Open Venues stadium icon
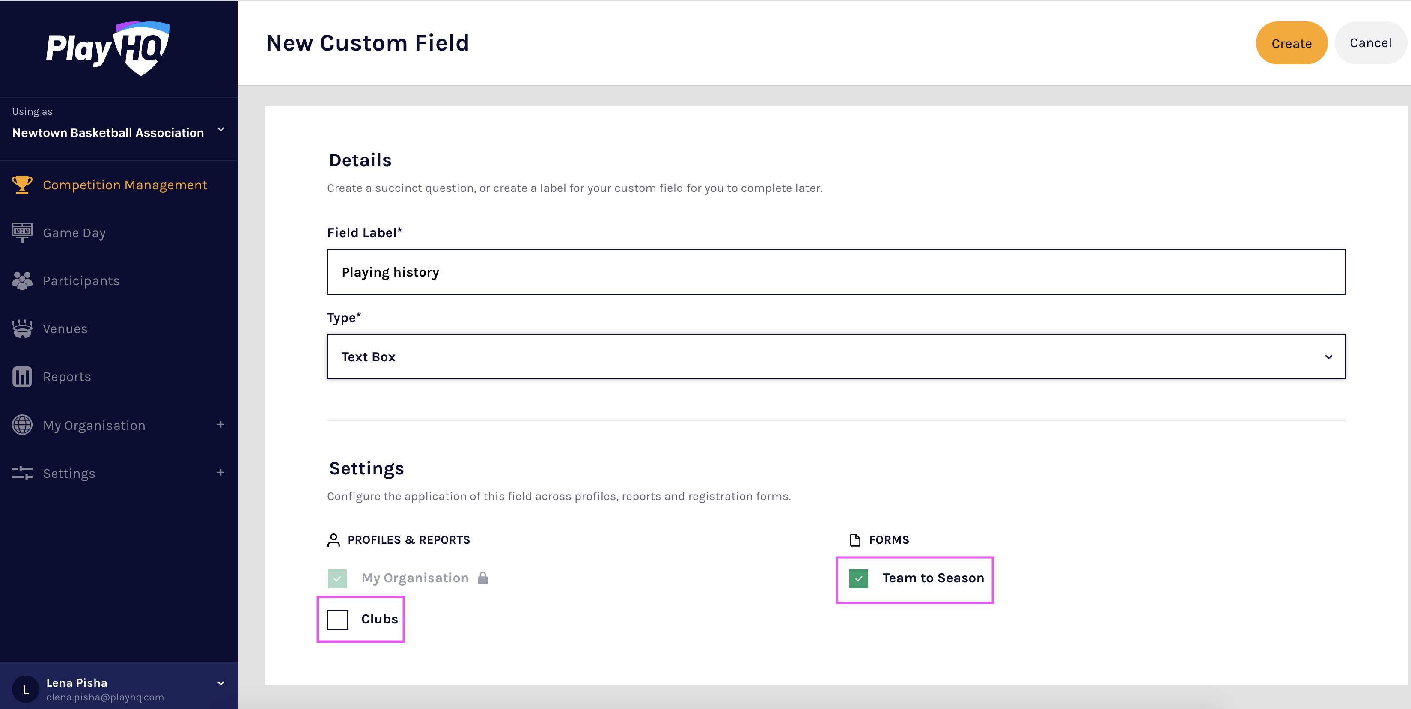The image size is (1411, 709). [22, 328]
